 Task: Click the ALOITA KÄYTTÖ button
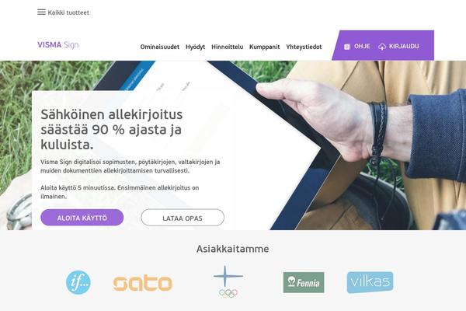(x=82, y=218)
